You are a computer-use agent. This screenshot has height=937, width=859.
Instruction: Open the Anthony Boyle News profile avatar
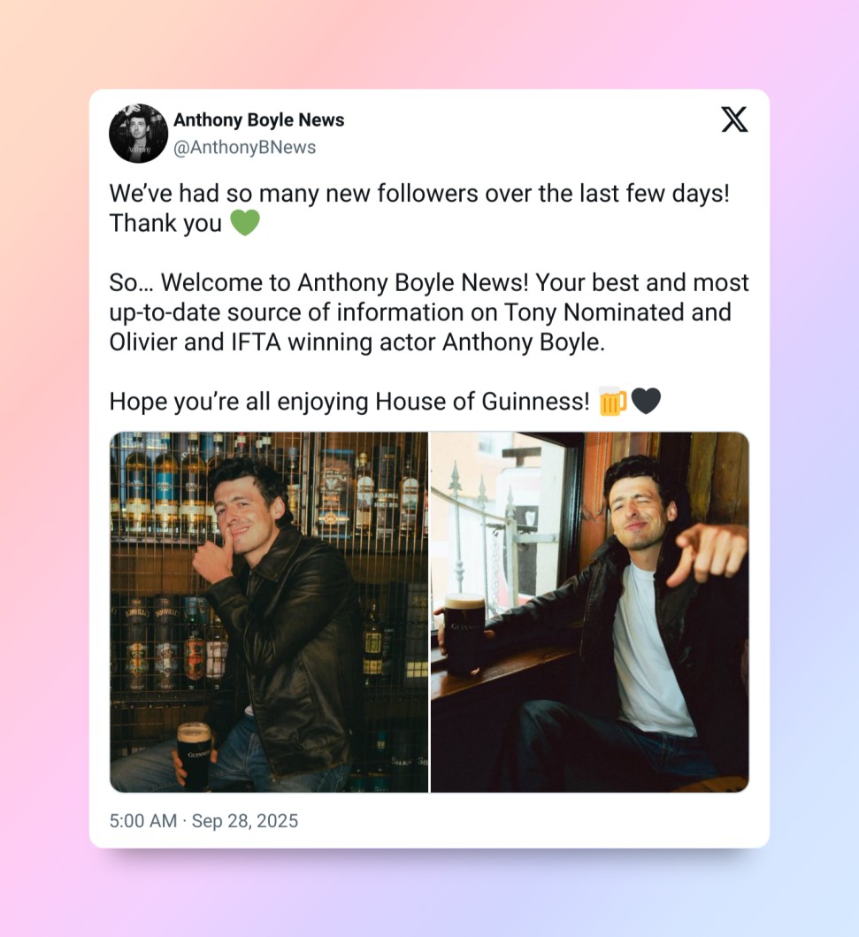click(x=138, y=134)
